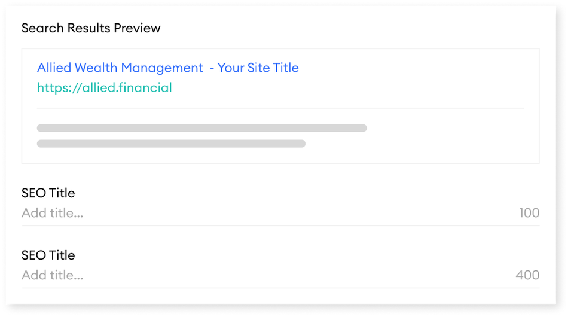The height and width of the screenshot is (317, 568).
Task: Click the underline below the 400-limit field
Action: point(280,288)
